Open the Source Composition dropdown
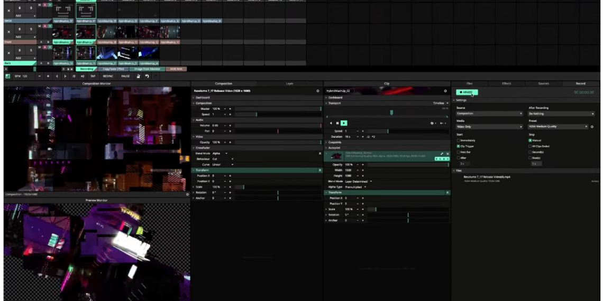 click(x=489, y=114)
